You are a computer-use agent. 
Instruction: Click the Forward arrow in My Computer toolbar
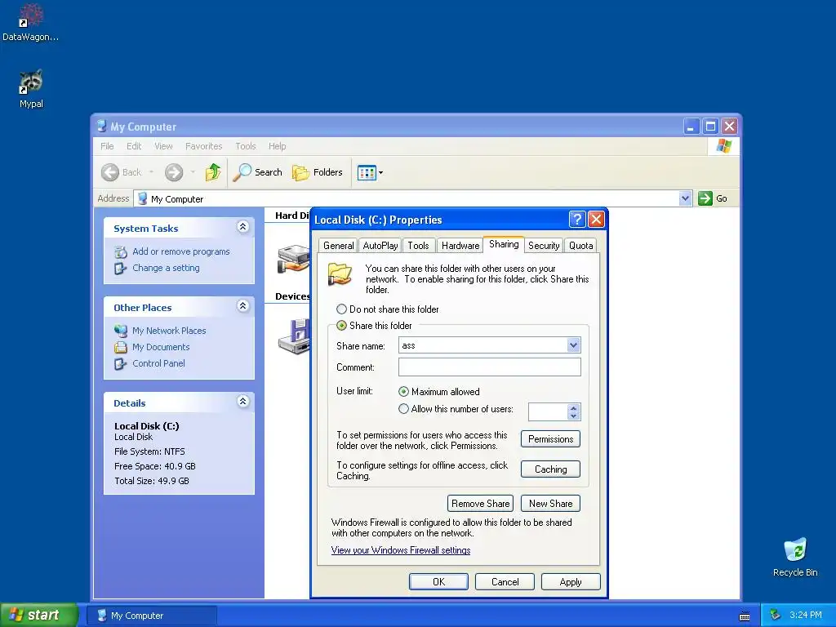coord(174,172)
